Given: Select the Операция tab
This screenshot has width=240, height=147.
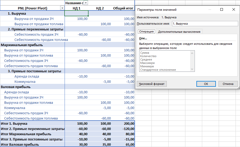Looking at the screenshot, I should pyautogui.click(x=146, y=31).
